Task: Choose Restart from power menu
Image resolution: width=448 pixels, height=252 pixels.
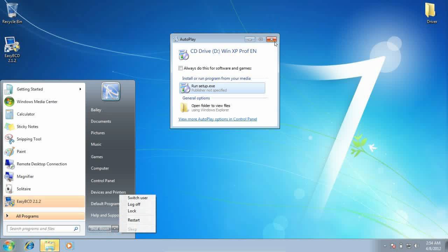Action: coord(134,220)
